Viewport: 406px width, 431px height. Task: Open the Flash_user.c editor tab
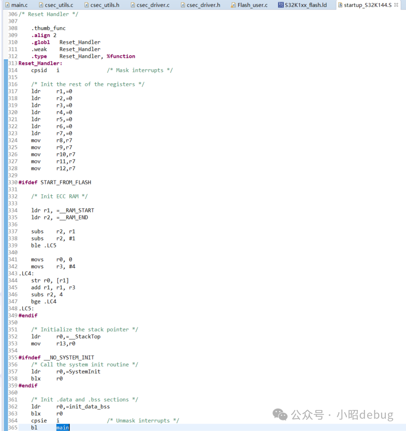252,5
